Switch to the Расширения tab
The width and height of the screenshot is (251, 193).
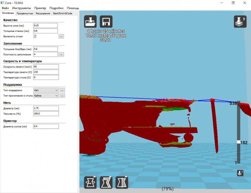43,14
